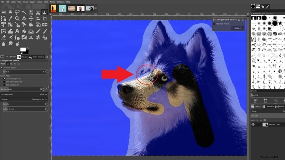The width and height of the screenshot is (285, 160).
Task: Select the Gradient tool
Action: click(x=31, y=31)
